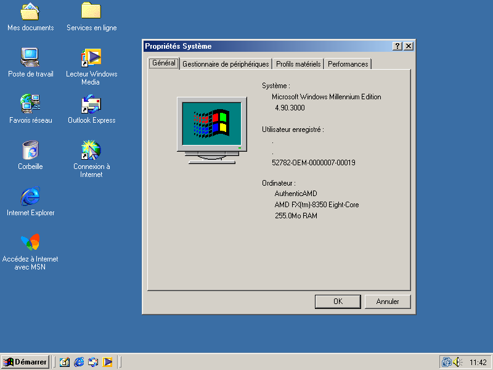Click the volume speaker tray icon

pyautogui.click(x=457, y=362)
